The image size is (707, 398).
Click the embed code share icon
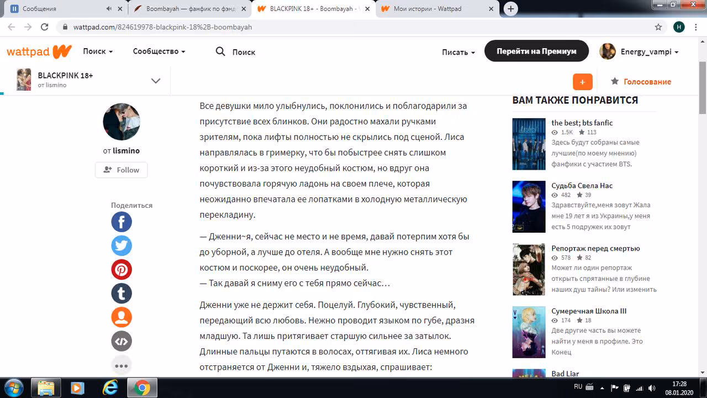point(122,341)
